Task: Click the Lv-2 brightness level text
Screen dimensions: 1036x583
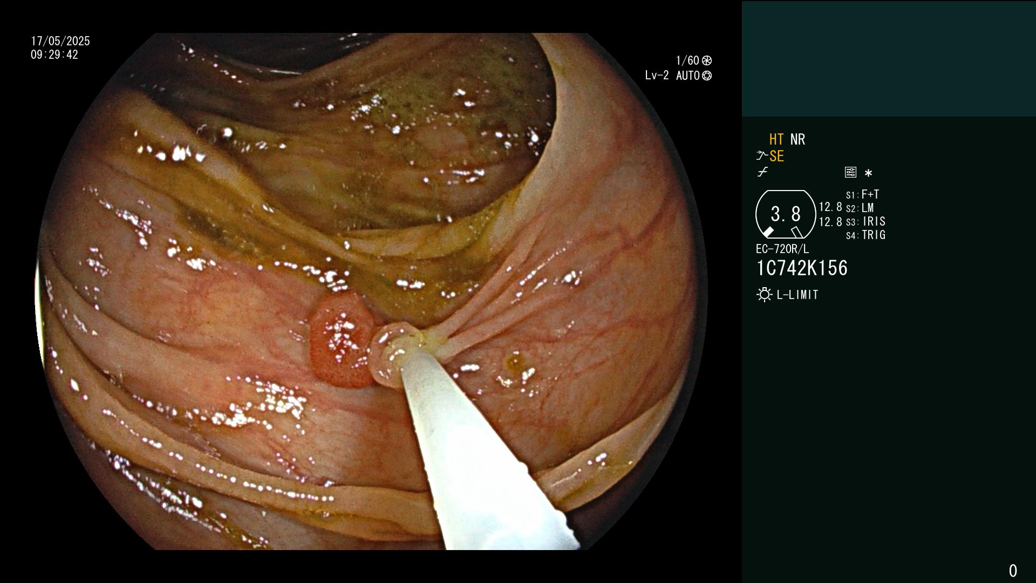Action: coord(657,76)
